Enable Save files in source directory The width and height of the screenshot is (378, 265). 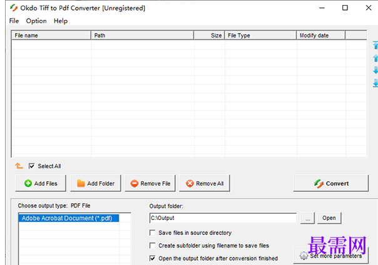[x=152, y=232]
